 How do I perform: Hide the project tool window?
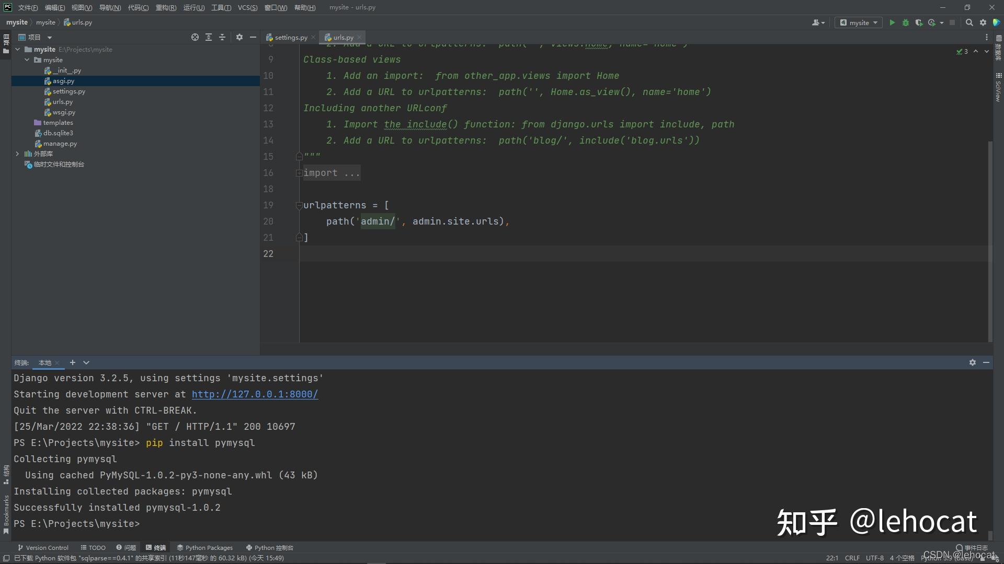click(x=253, y=37)
